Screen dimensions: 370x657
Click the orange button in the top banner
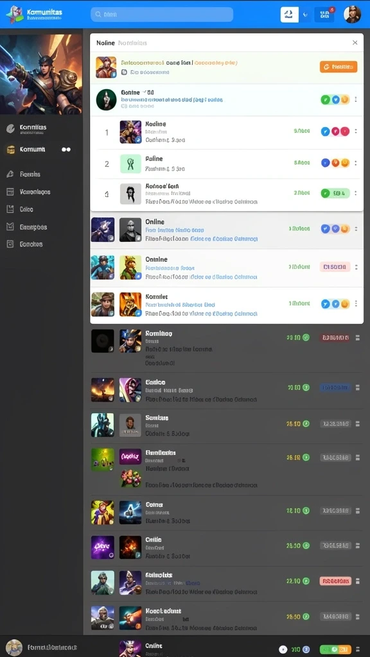(x=338, y=67)
